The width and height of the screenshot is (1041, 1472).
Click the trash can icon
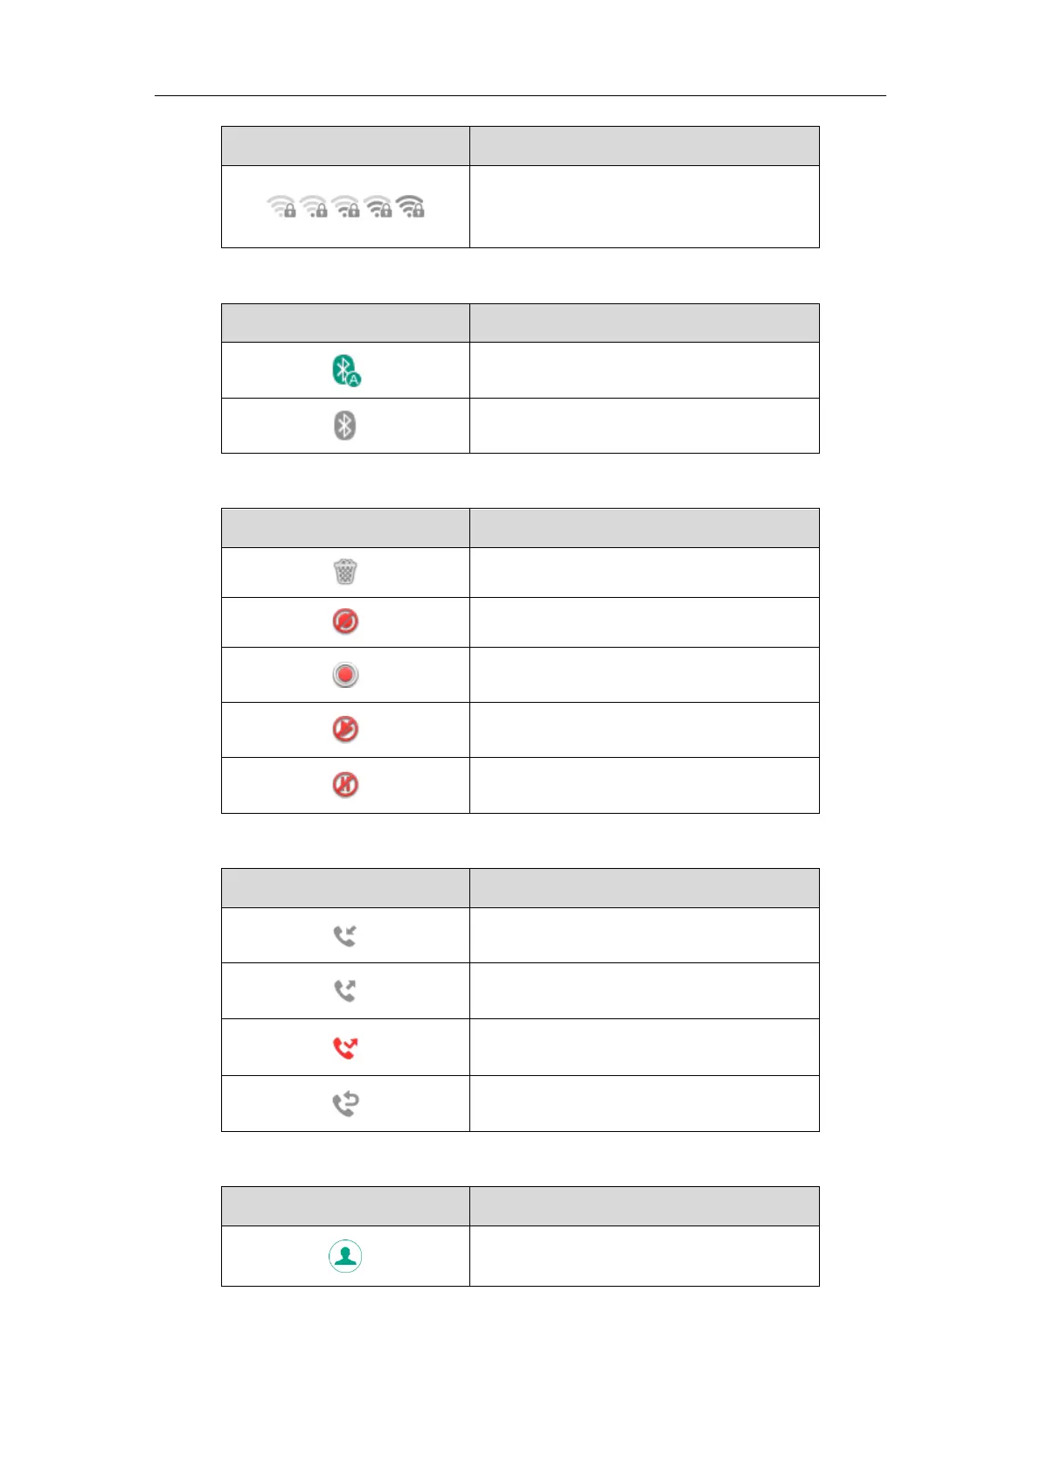pos(345,572)
